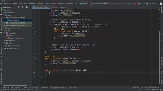The image size is (163, 91).
Task: Click the Sync Project with Gradle Files icon
Action: 147,4
